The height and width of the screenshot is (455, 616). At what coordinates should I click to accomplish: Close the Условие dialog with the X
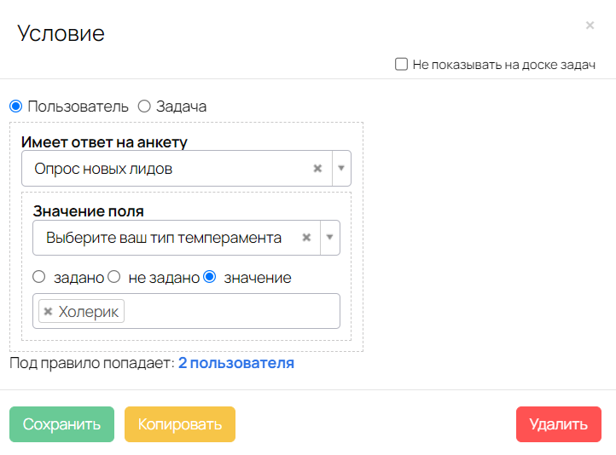(x=590, y=26)
